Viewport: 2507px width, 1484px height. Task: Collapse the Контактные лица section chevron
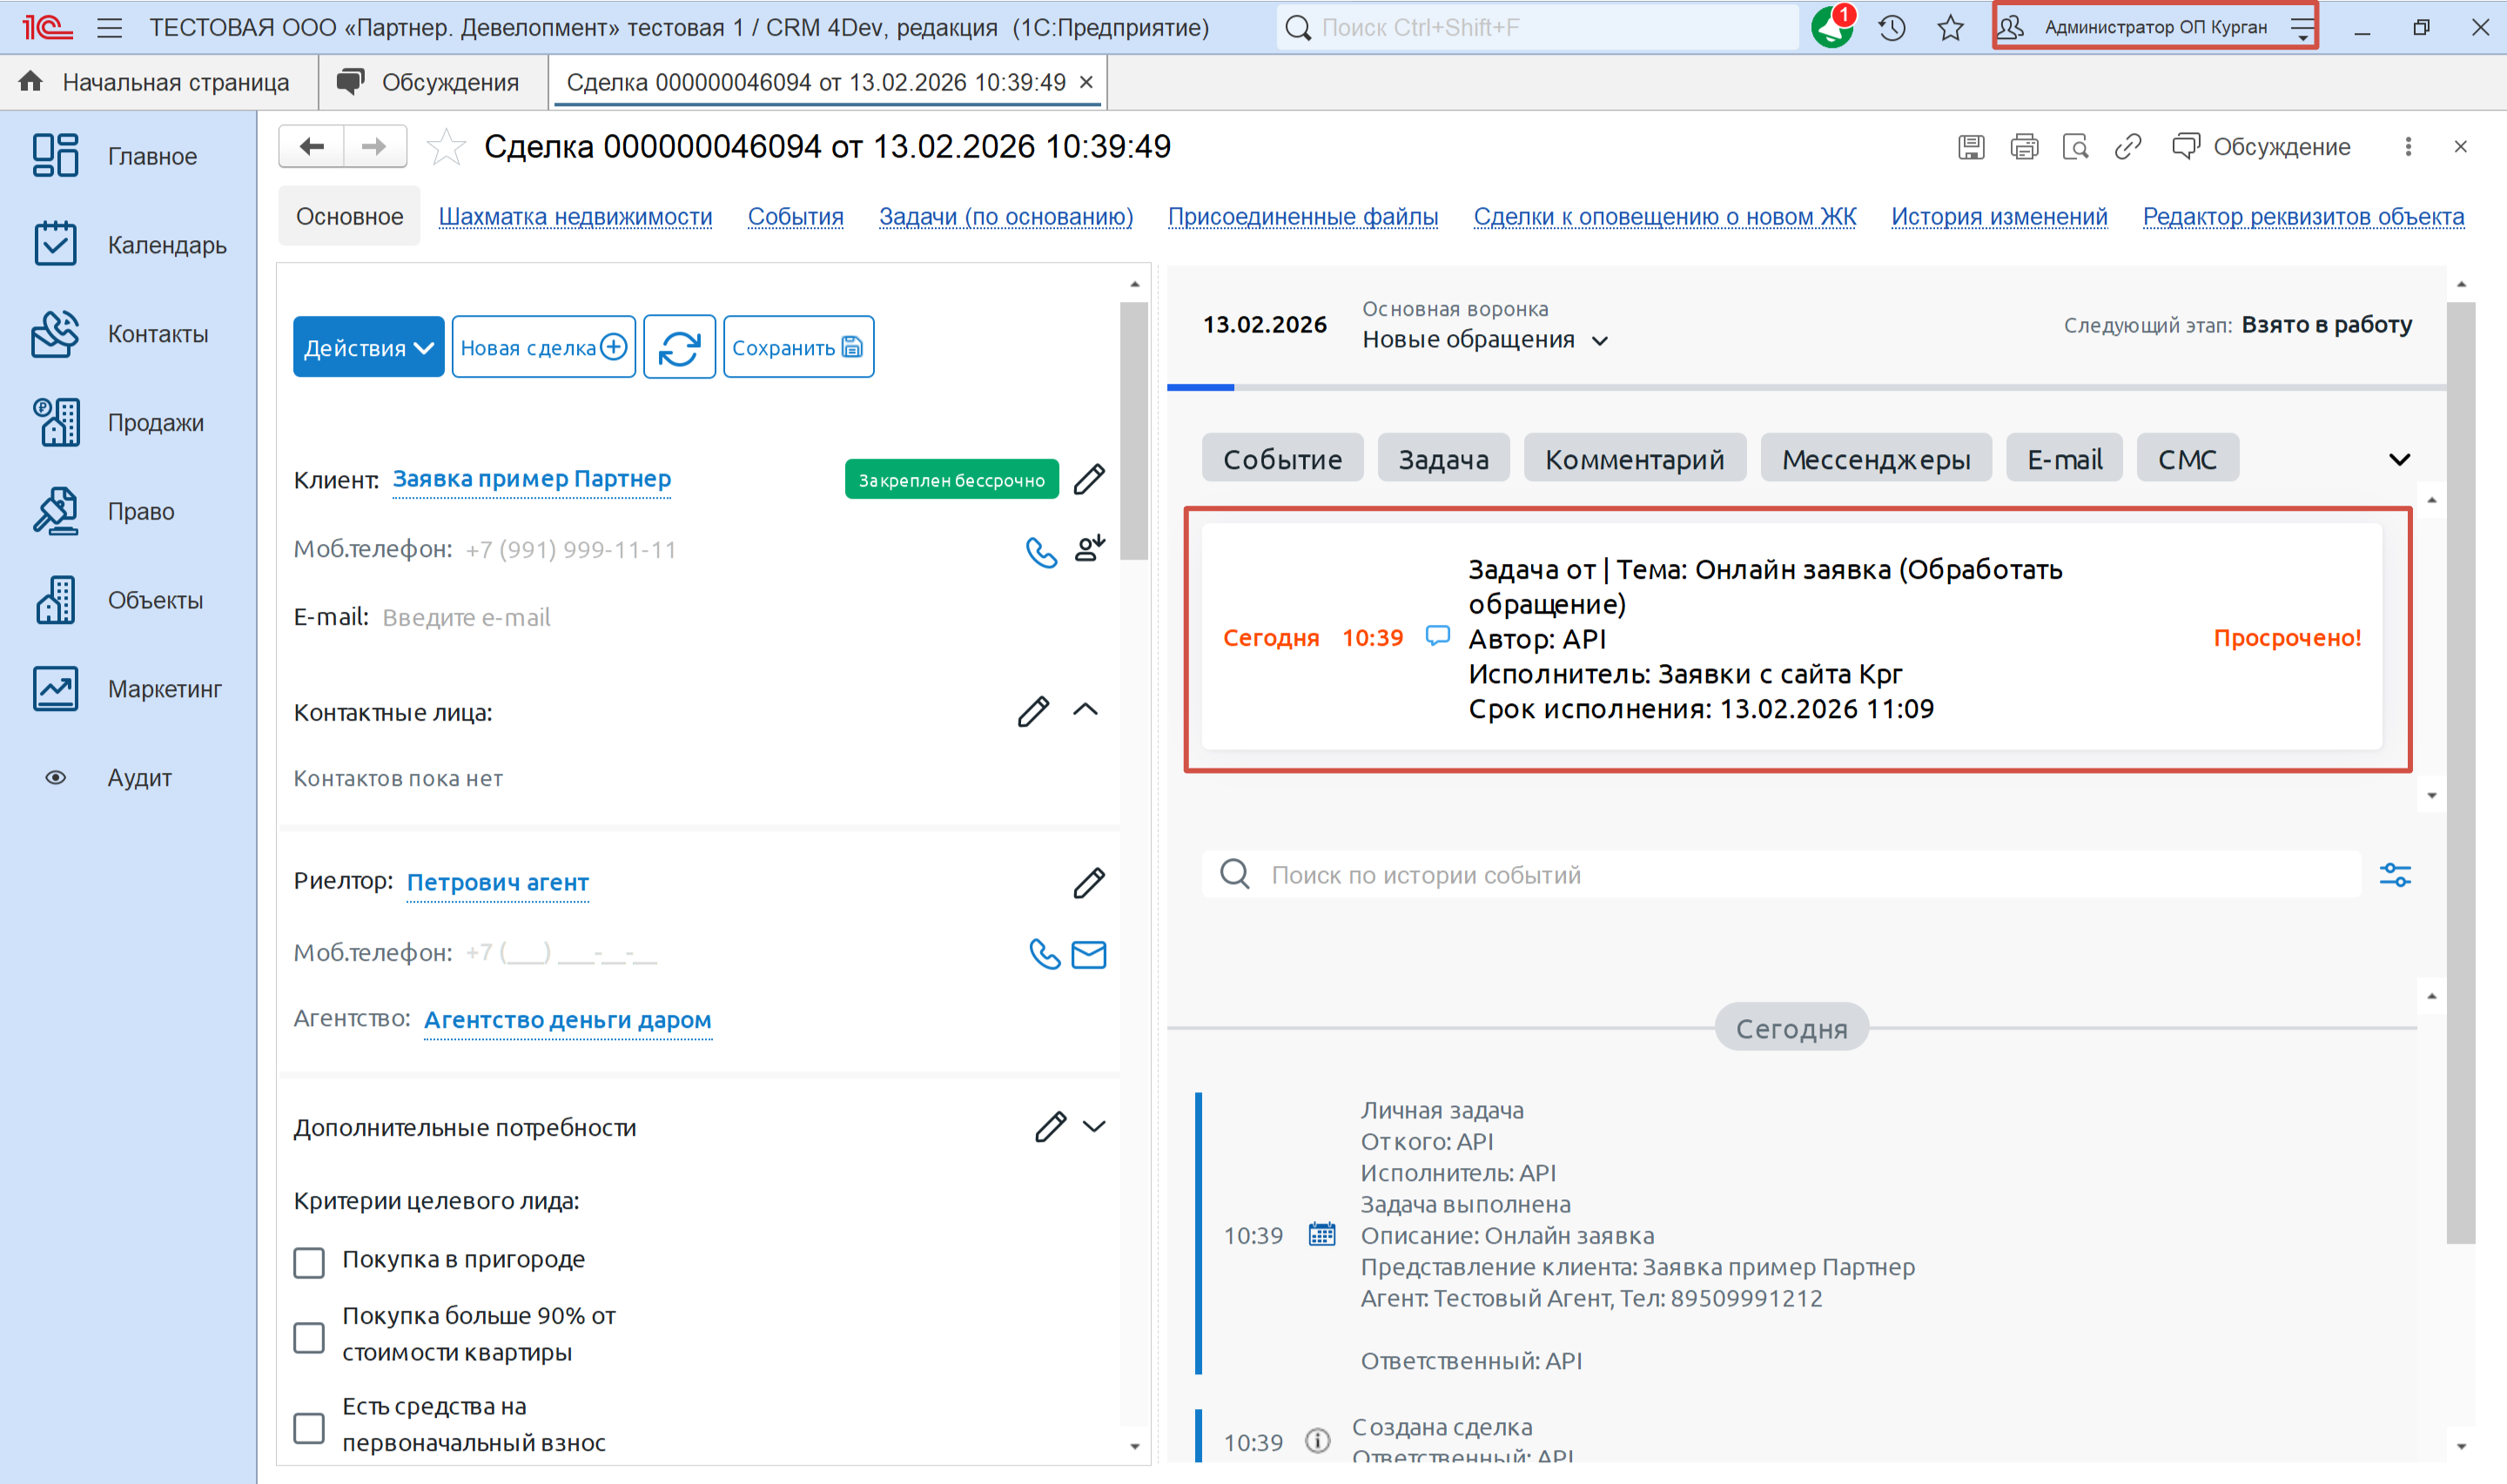(x=1085, y=710)
